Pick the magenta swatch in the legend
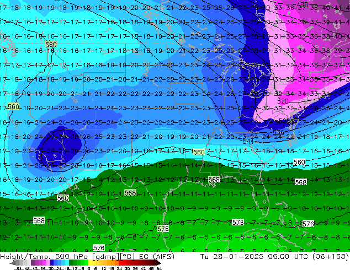 point(44,263)
